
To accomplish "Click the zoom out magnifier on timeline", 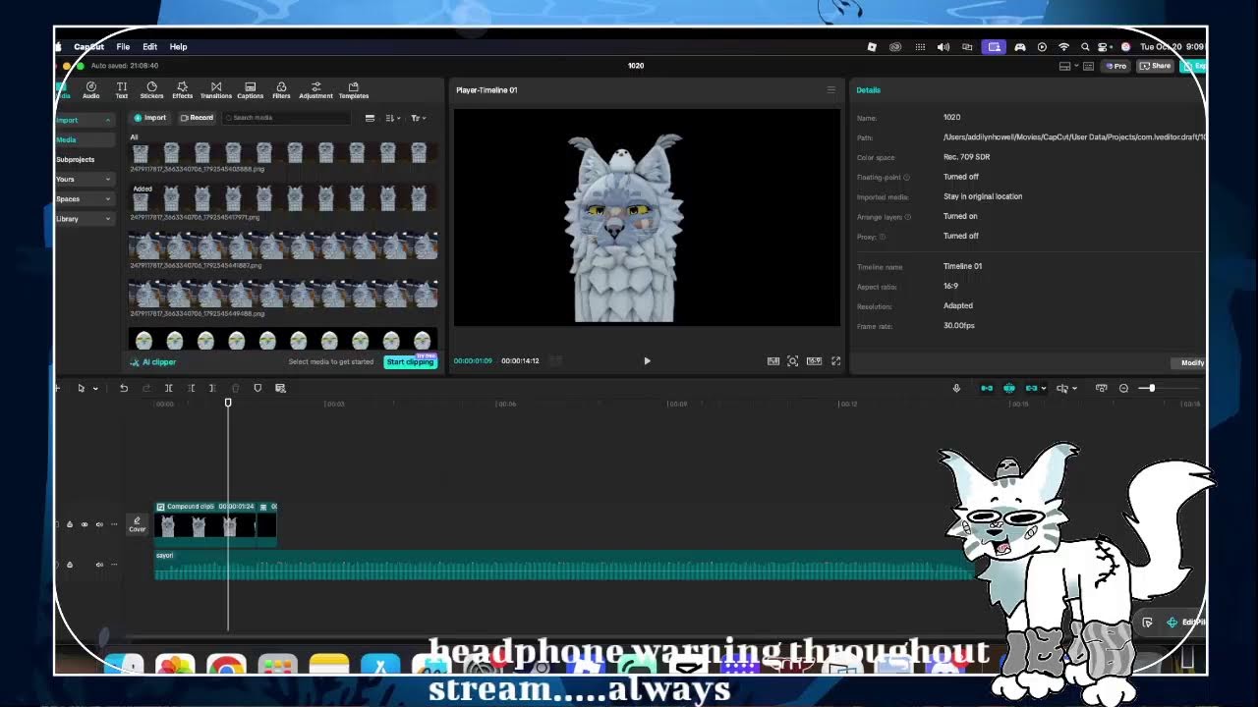I will [x=1123, y=388].
